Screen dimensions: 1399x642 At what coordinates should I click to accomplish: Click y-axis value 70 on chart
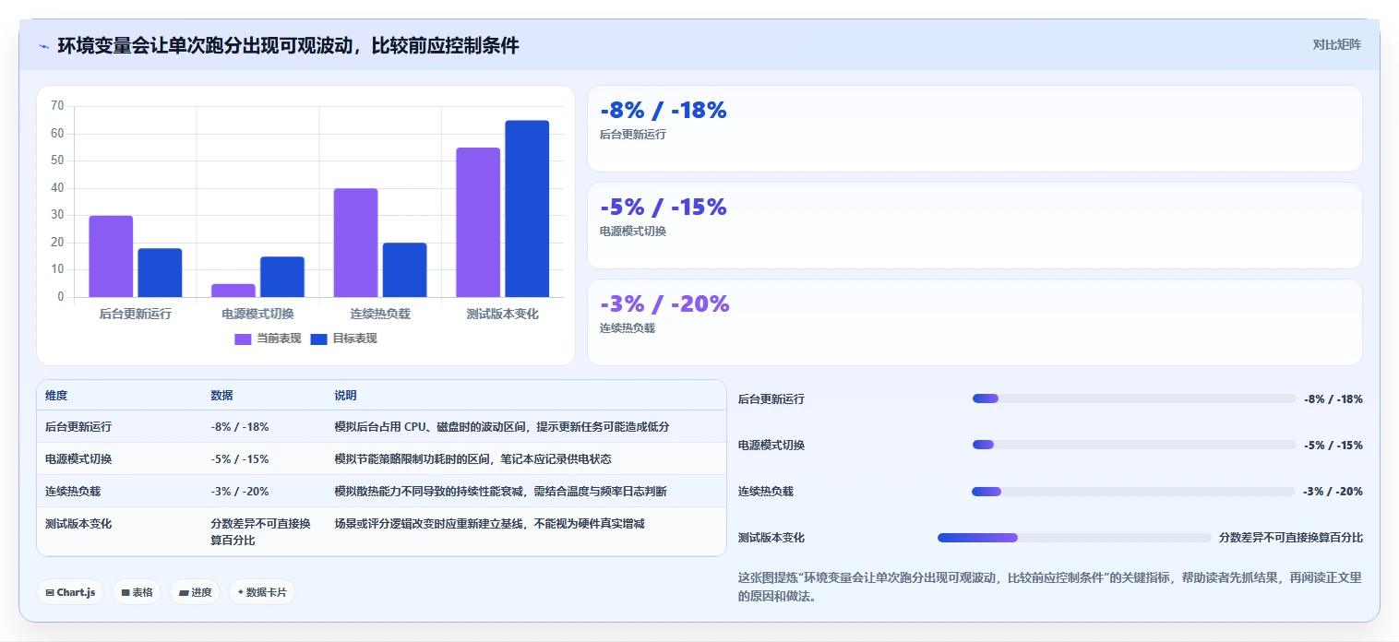point(57,106)
